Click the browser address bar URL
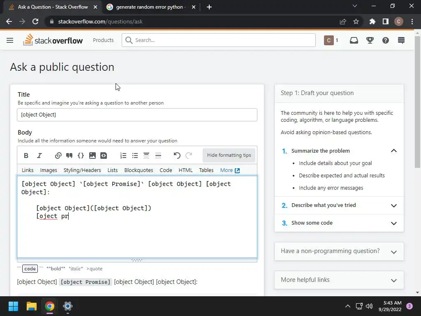The height and width of the screenshot is (316, 421). (x=100, y=21)
